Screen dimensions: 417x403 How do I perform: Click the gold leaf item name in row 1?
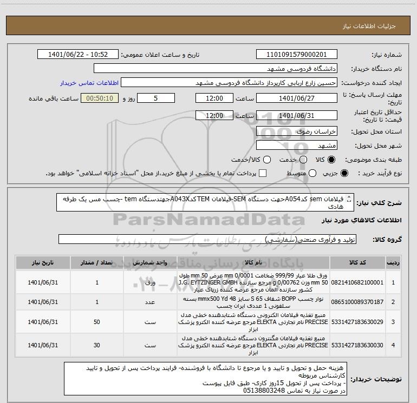(x=253, y=282)
